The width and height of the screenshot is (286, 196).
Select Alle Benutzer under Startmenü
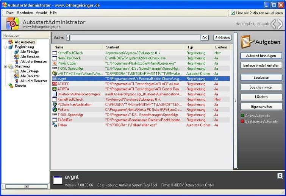point(30,76)
